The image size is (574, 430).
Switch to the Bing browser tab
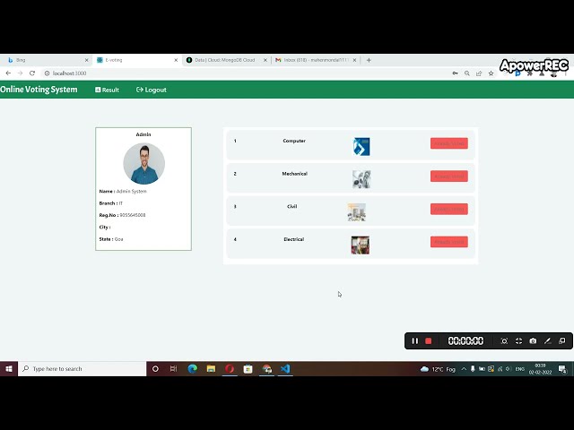tap(45, 60)
